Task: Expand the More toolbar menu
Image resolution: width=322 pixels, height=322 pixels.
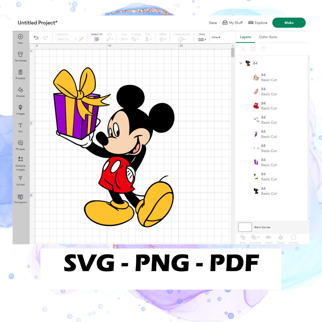Action: (216, 37)
